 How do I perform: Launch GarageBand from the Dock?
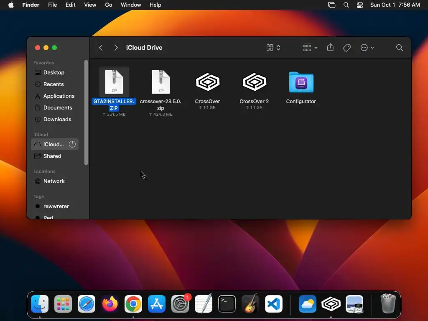250,304
